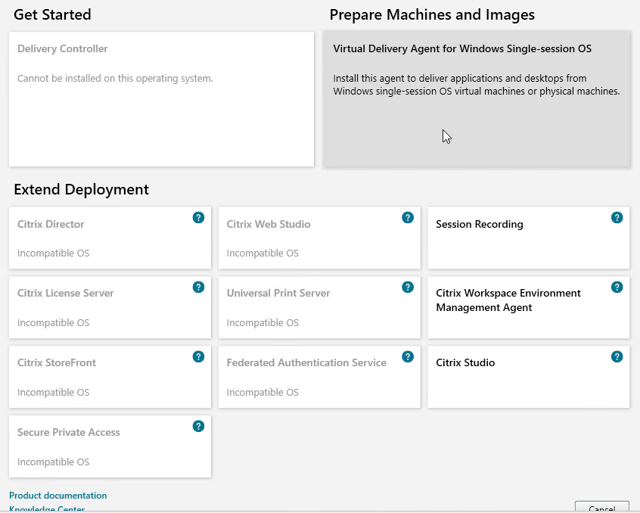The width and height of the screenshot is (640, 513).
Task: Open the Product documentation link
Action: [58, 496]
